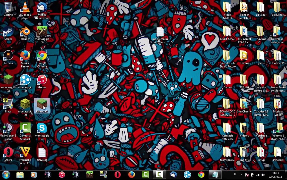Select the Img MC folder
This screenshot has width=287, height=180.
point(244,154)
